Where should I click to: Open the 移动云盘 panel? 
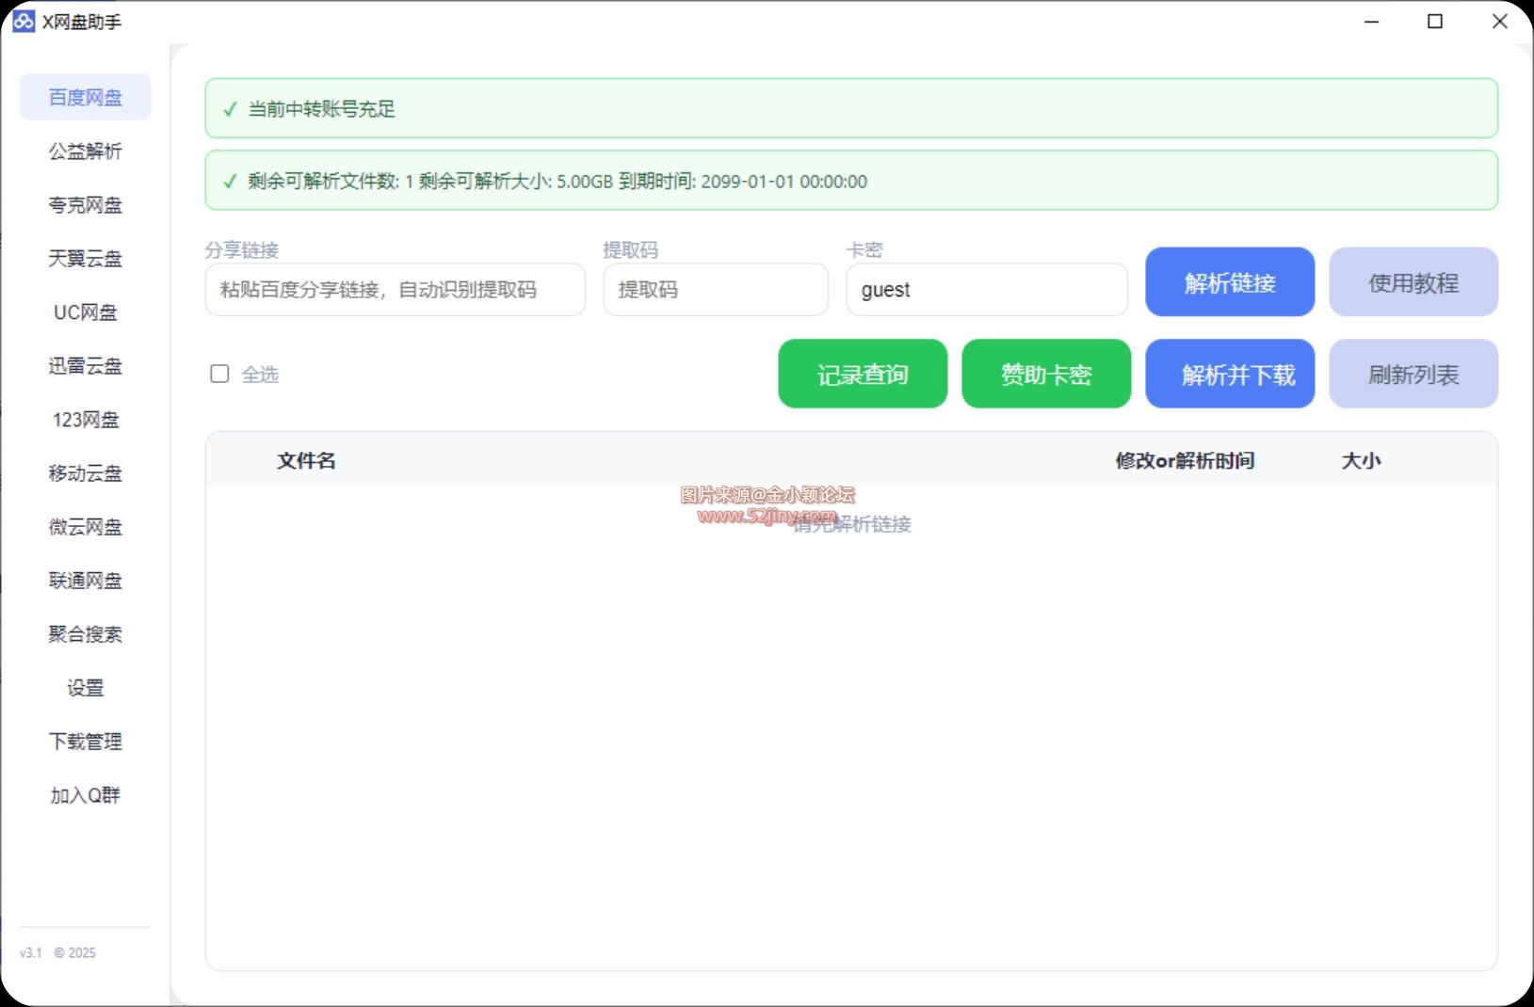(85, 472)
